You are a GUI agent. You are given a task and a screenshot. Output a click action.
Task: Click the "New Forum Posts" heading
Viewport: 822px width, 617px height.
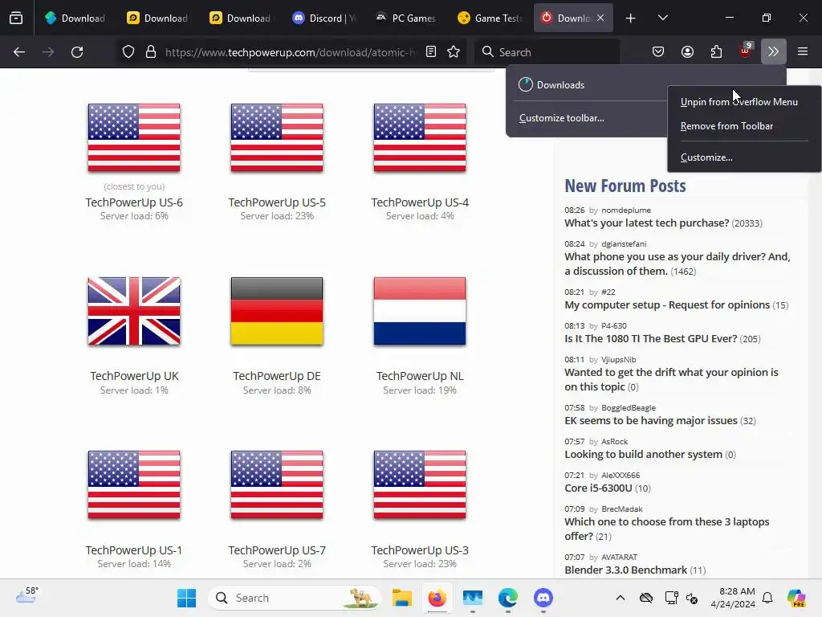(625, 186)
